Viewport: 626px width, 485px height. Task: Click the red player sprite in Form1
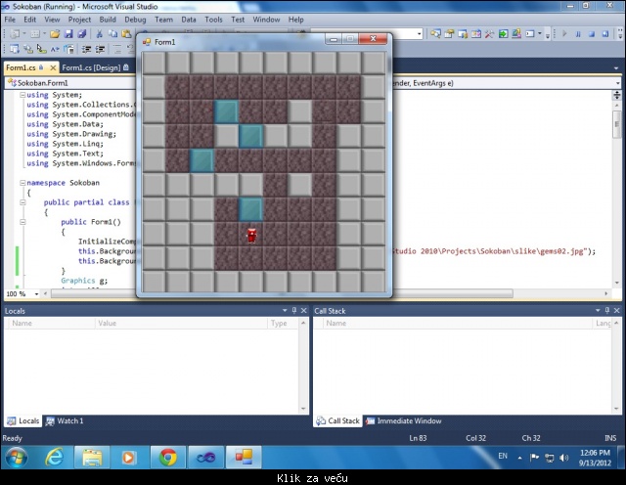tap(251, 236)
